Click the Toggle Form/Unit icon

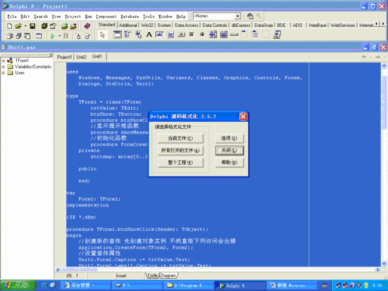27,36
